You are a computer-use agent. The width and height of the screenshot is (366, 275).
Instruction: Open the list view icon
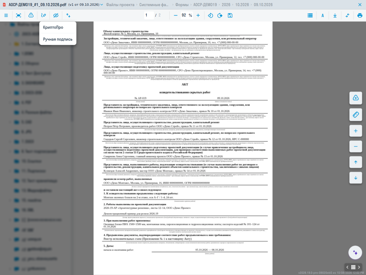pyautogui.click(x=310, y=15)
